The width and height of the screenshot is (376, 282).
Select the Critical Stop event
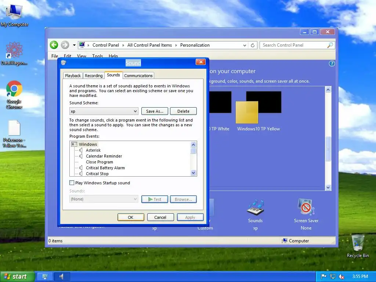[97, 174]
